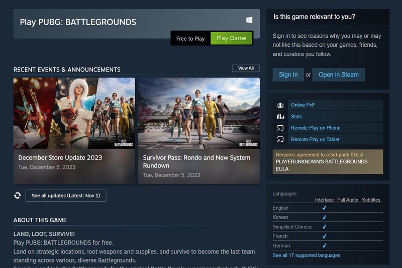
Task: Click the Korean language row
Action: 328,217
